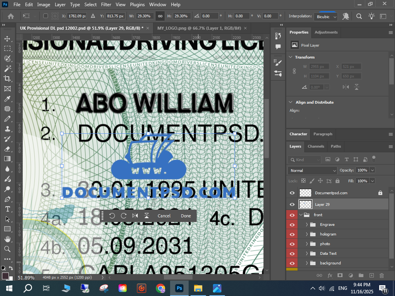Hide the Layer 29 layer
Screen dimensions: 395x296
(x=292, y=204)
